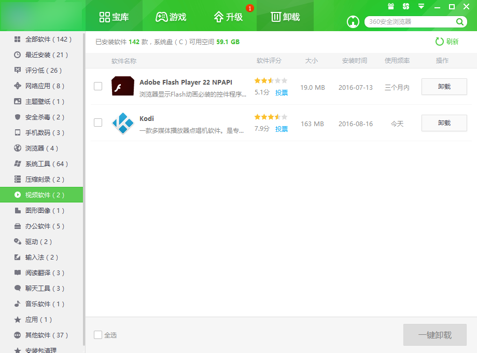This screenshot has width=477, height=353.
Task: Uninstall Kodi via 卸载 button
Action: click(444, 123)
